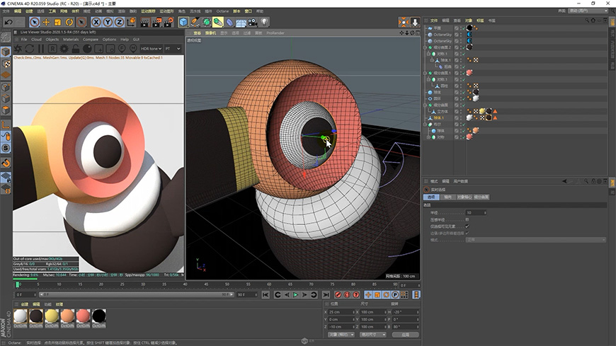Click the Z position field -10 cm

tap(341, 327)
